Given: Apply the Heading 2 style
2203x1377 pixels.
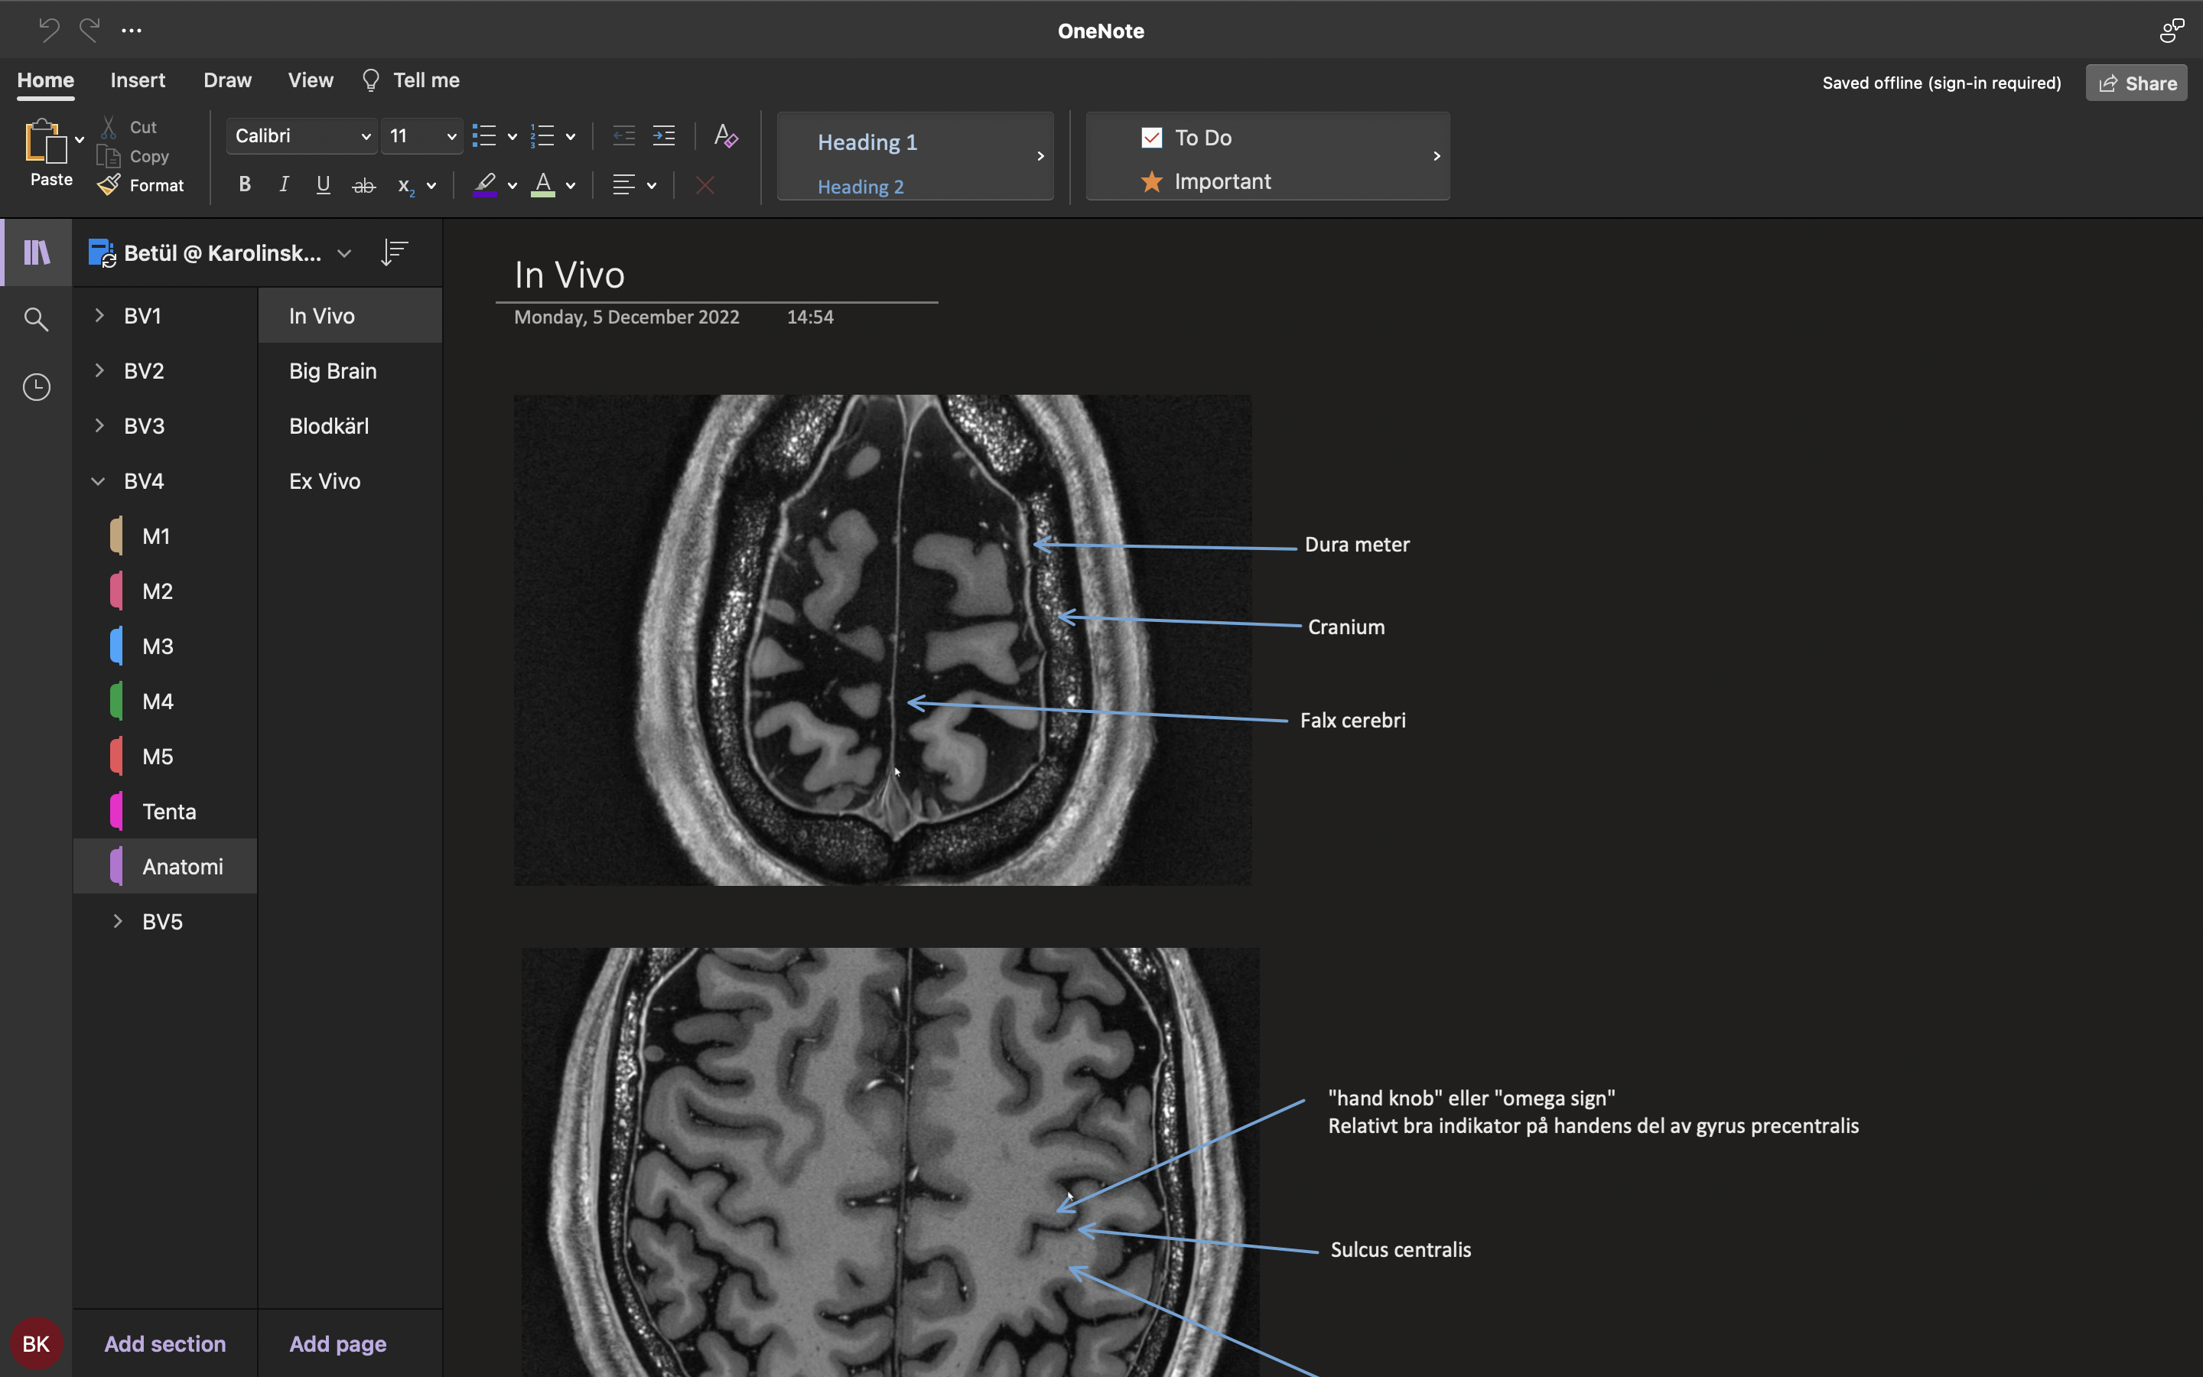Looking at the screenshot, I should pyautogui.click(x=861, y=187).
